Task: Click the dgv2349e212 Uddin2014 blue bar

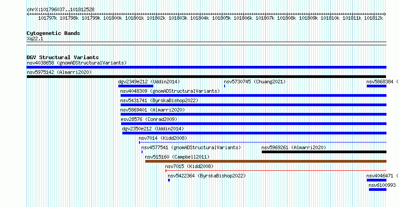Action: tap(136, 86)
